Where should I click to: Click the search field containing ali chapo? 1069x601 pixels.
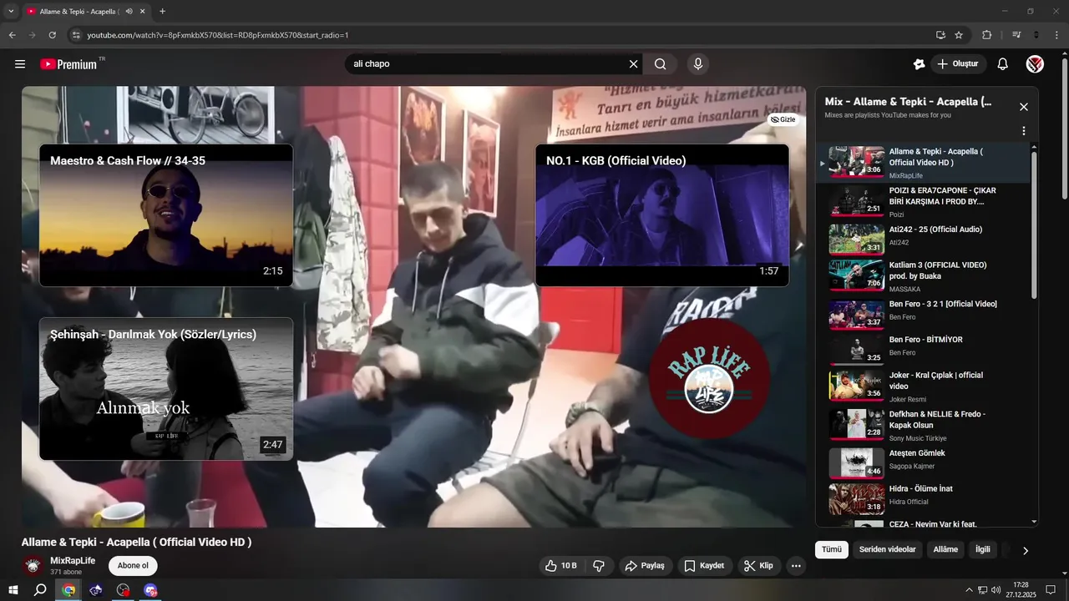point(487,64)
